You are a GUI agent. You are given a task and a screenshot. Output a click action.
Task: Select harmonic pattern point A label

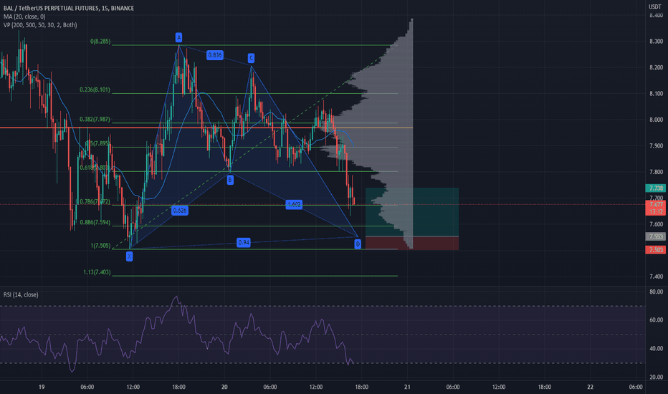(179, 37)
